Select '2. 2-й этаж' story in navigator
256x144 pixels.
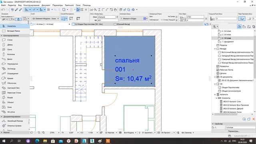226,35
